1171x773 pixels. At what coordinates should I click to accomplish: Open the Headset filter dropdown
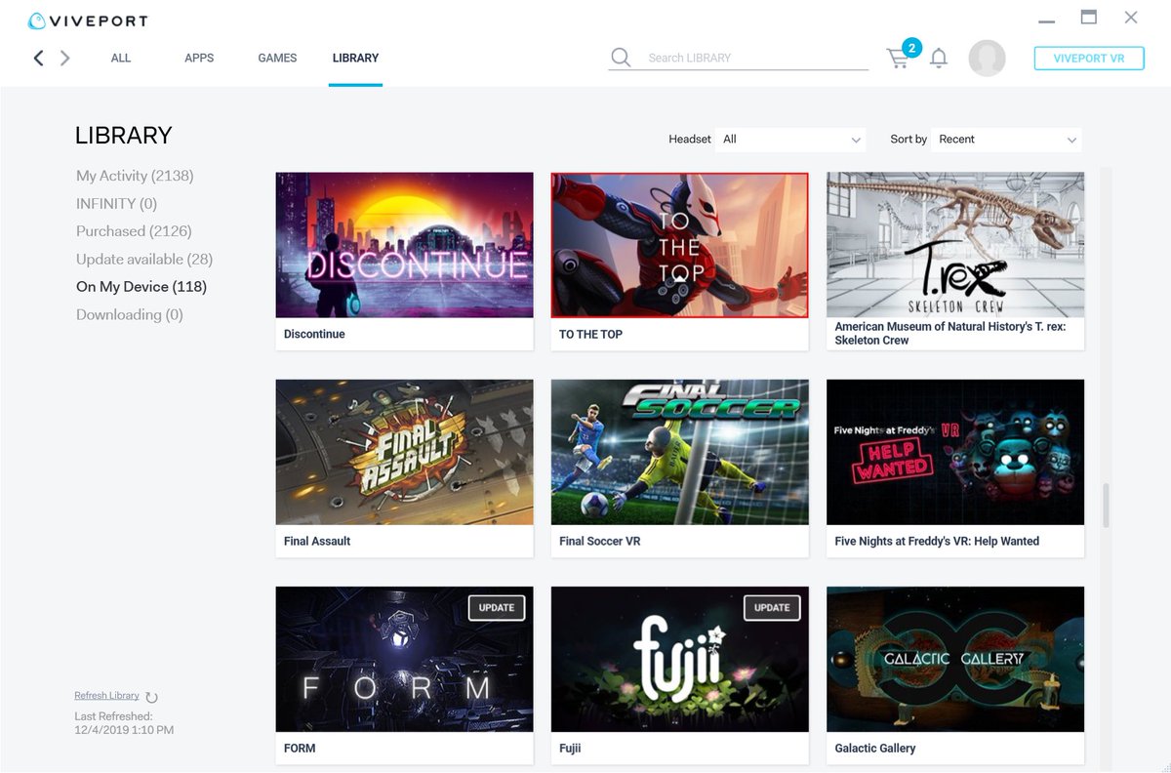(791, 140)
